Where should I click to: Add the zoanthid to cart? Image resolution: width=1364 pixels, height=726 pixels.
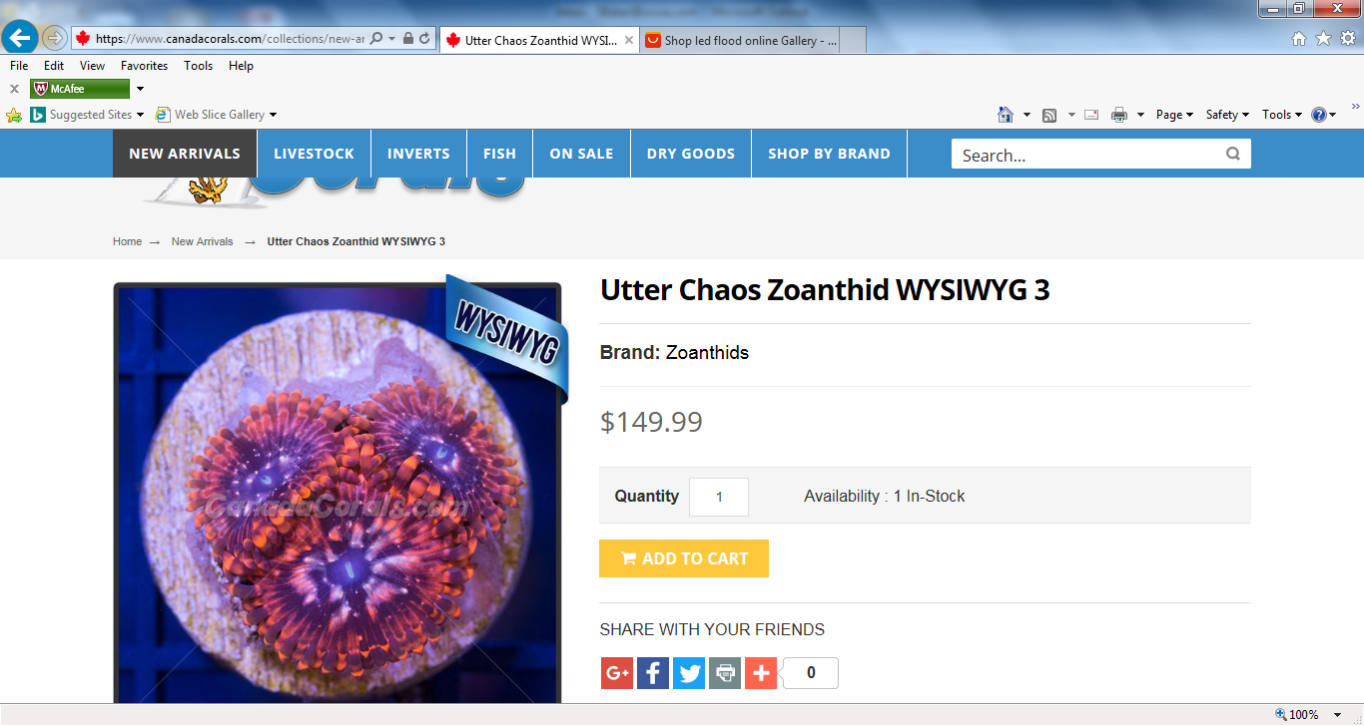click(684, 558)
